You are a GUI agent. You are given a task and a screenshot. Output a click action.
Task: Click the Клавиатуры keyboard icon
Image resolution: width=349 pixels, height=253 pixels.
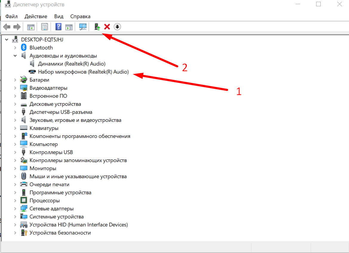24,128
